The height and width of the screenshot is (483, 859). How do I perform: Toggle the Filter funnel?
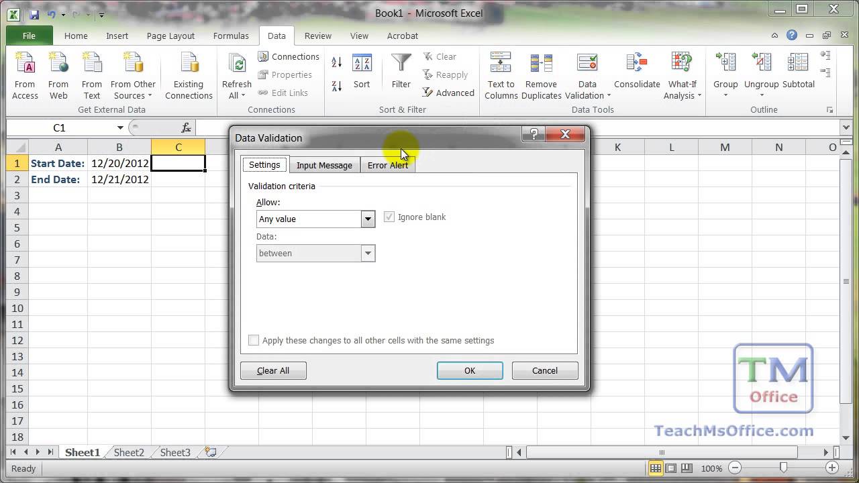point(401,72)
